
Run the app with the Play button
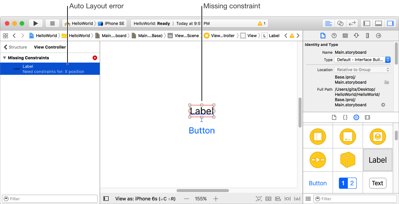click(36, 23)
